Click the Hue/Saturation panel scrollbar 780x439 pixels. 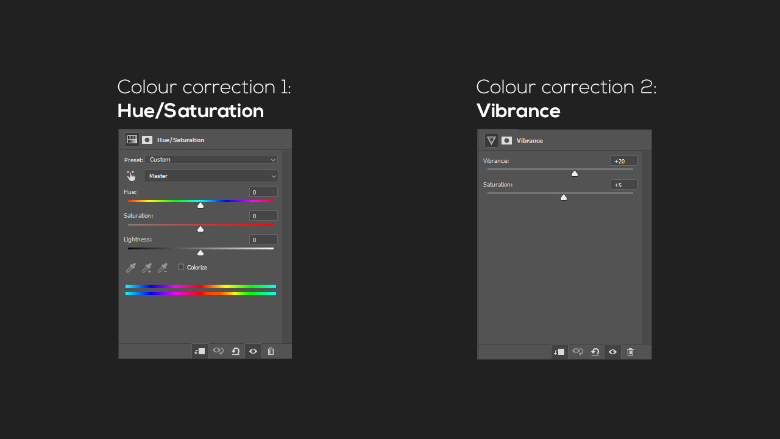click(x=287, y=247)
